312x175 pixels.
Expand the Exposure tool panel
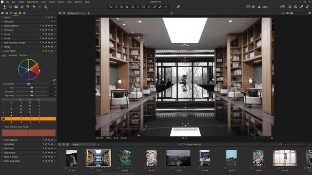2,30
